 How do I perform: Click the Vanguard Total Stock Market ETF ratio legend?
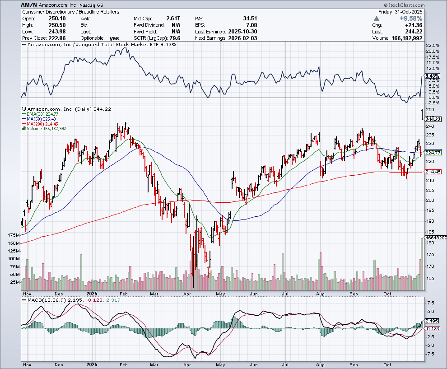point(99,44)
